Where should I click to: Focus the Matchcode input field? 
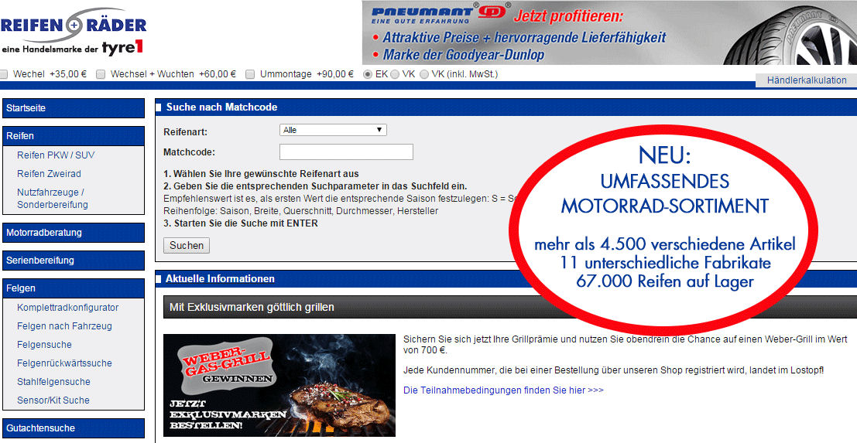(x=346, y=152)
